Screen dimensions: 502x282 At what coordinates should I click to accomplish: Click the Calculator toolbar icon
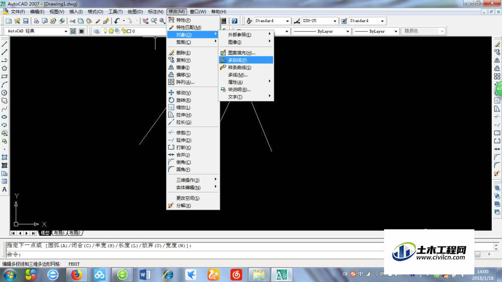[223, 21]
